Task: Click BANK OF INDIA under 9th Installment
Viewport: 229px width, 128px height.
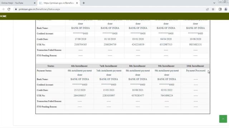Action: click(167, 79)
